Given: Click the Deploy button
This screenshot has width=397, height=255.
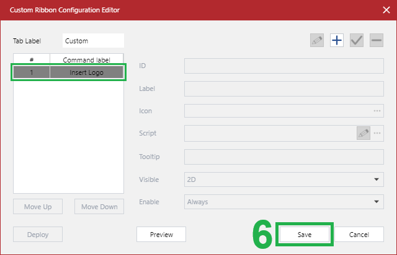Looking at the screenshot, I should tap(37, 235).
